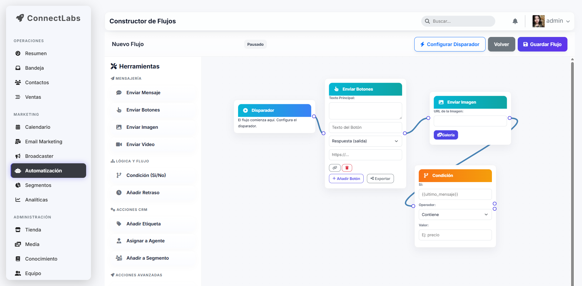
Task: Click the Configurar Disparador button
Action: tap(449, 44)
